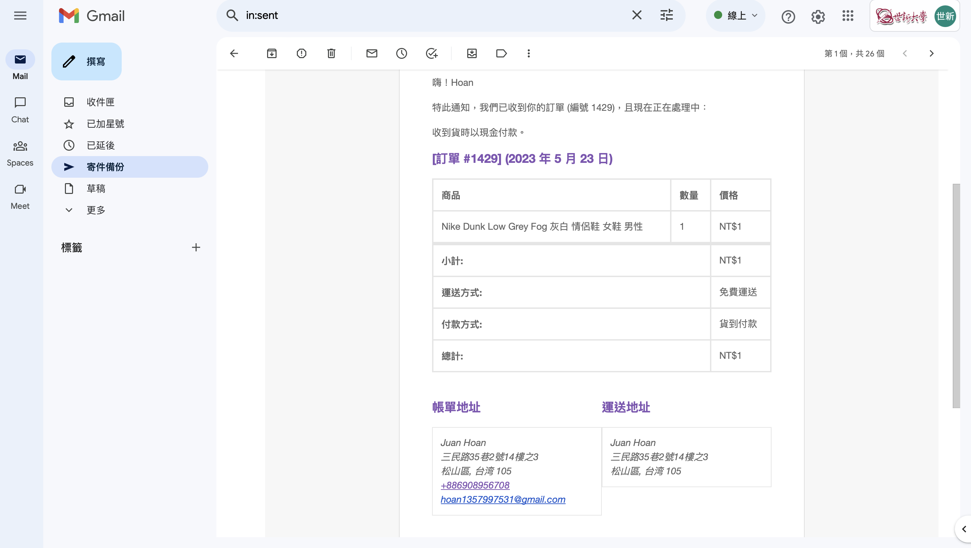Move email to inbox icon

472,53
